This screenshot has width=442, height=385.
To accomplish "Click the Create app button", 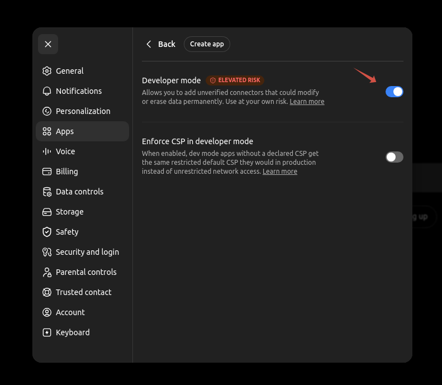I will point(207,44).
